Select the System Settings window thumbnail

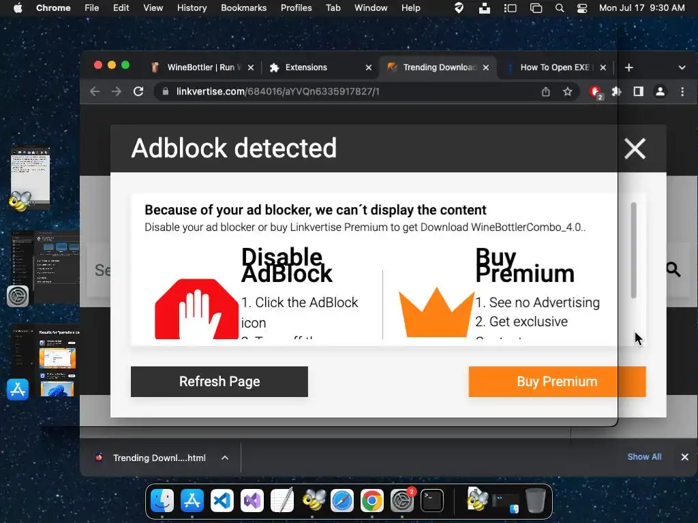[44, 267]
